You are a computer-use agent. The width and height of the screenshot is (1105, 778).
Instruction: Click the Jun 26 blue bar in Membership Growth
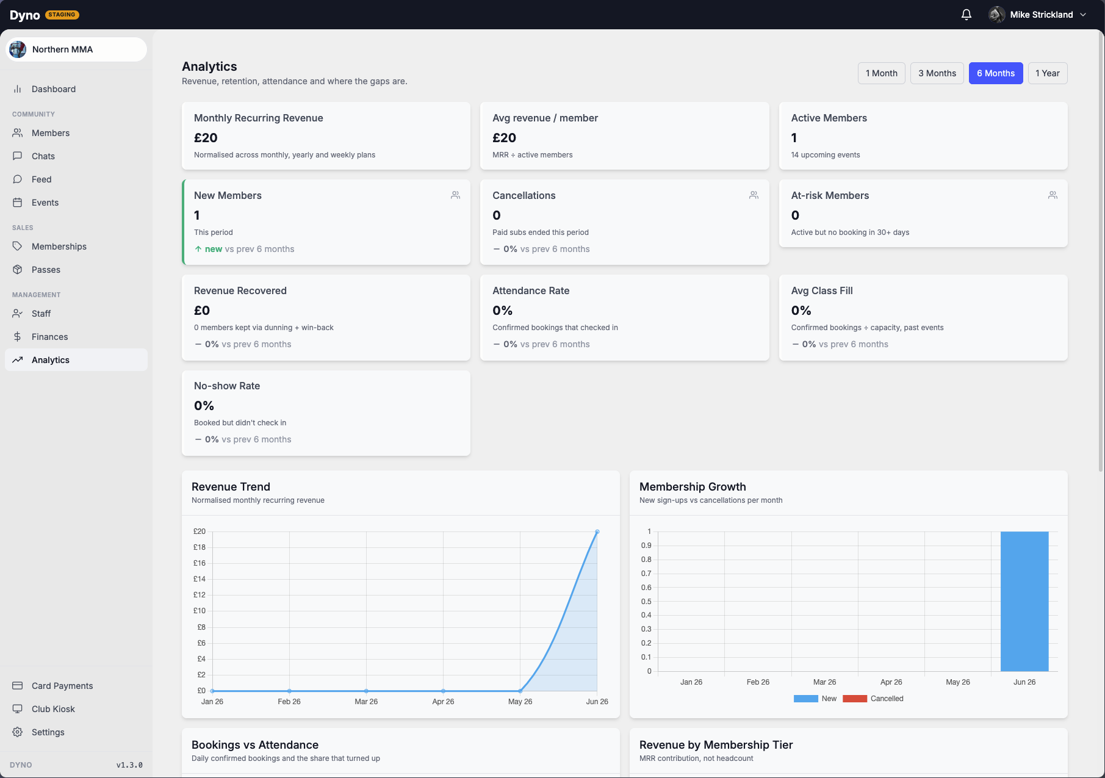coord(1024,601)
